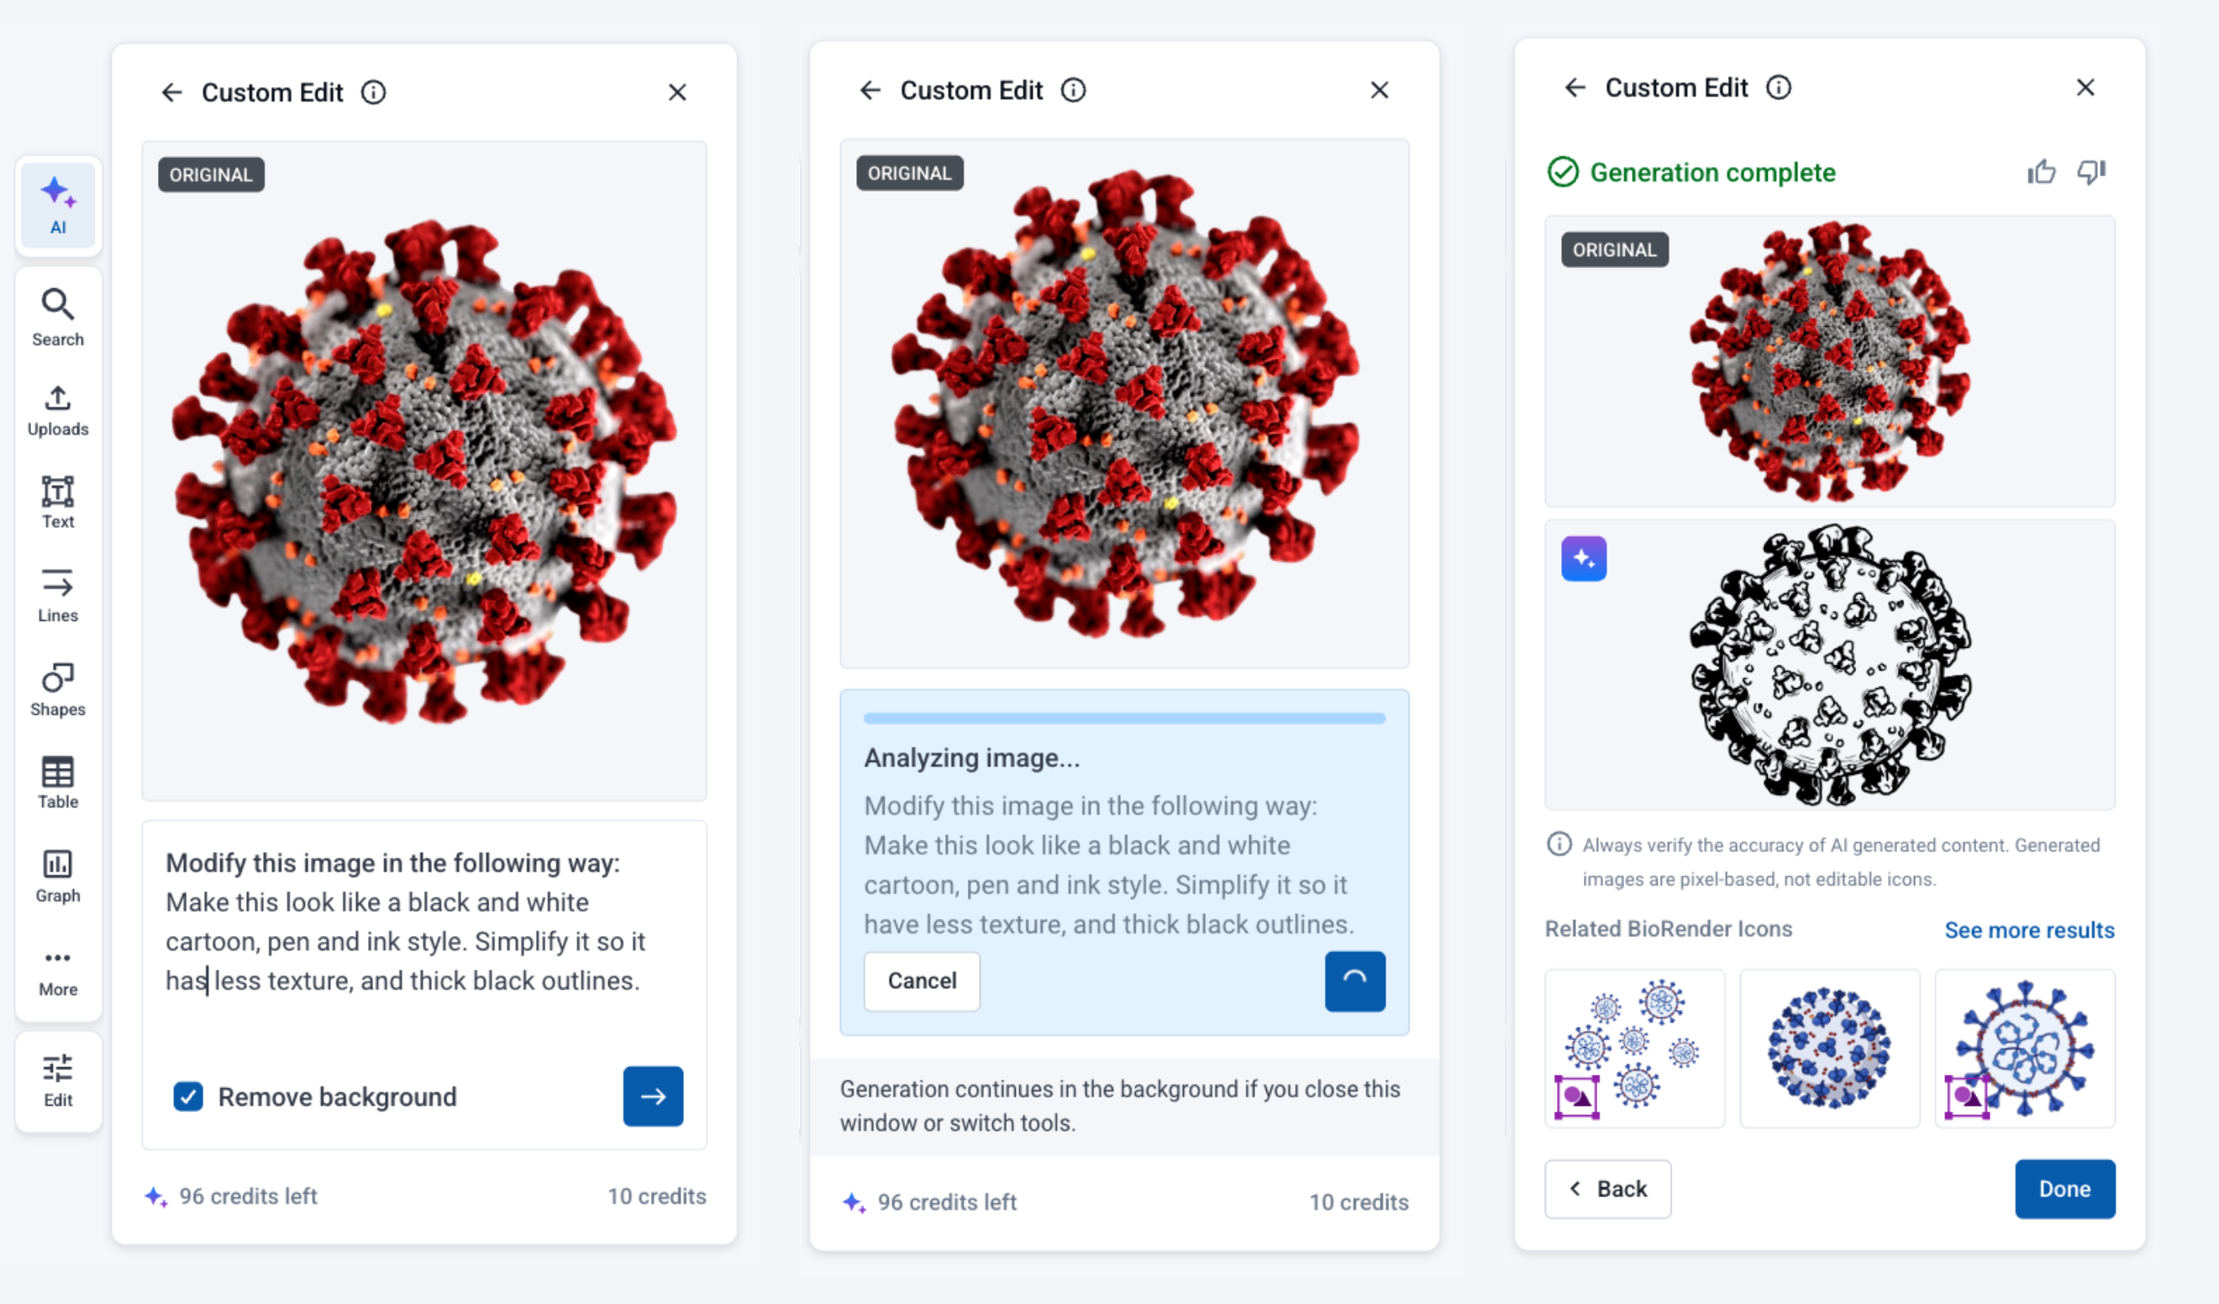Open the AI tool in the sidebar
Image resolution: width=2219 pixels, height=1304 pixels.
click(58, 205)
